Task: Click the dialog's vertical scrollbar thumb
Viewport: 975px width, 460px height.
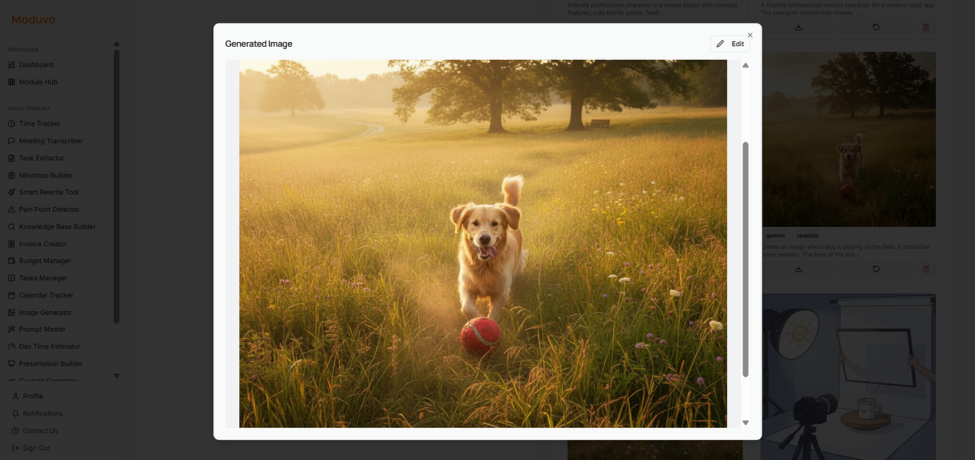Action: [x=746, y=259]
